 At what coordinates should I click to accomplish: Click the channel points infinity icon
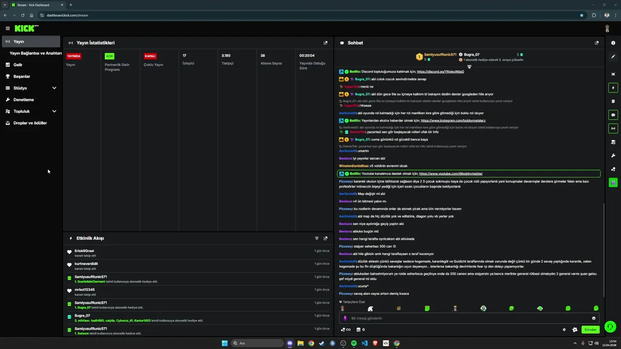(345, 330)
